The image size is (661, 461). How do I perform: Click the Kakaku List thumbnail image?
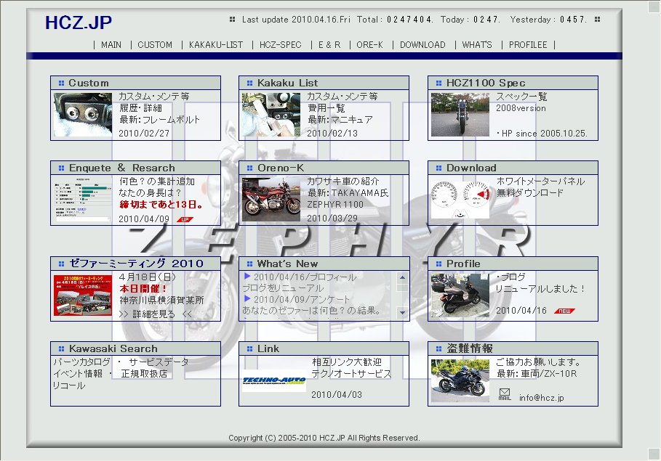pos(271,115)
